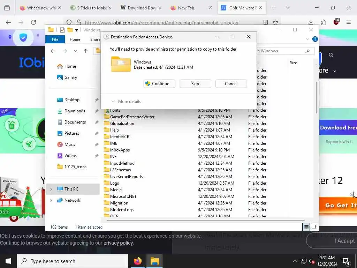The height and width of the screenshot is (268, 357).
Task: Click Explorer vertical scrollbar
Action: [x=316, y=97]
